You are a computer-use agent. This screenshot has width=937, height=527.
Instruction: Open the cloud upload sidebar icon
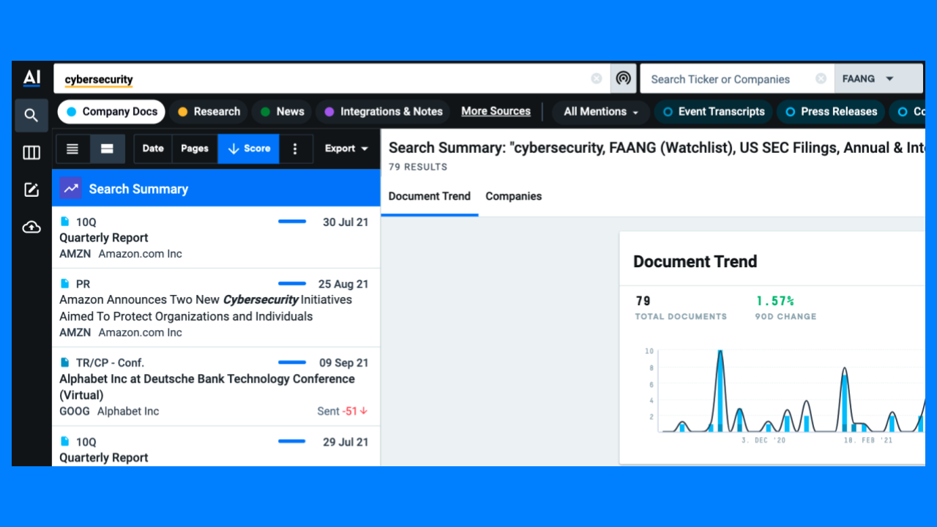31,227
